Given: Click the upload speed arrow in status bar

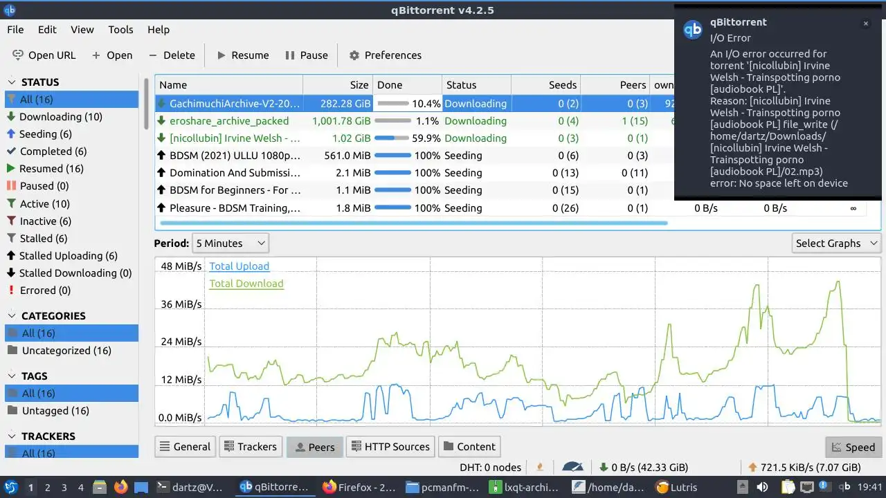Looking at the screenshot, I should pos(753,467).
